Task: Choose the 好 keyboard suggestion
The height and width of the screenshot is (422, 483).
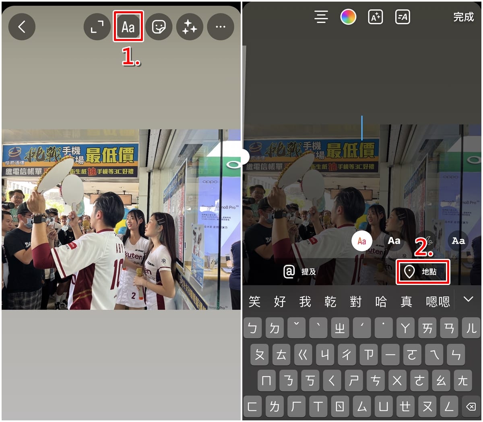Action: [280, 301]
